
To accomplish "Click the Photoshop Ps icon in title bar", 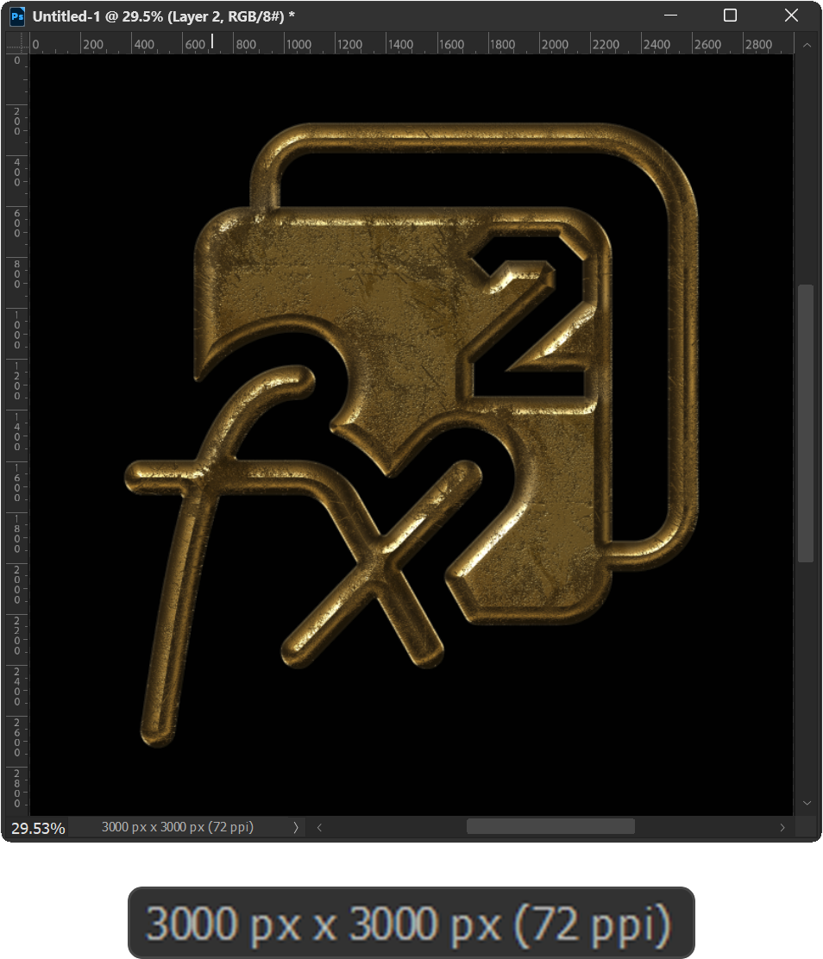I will [17, 16].
